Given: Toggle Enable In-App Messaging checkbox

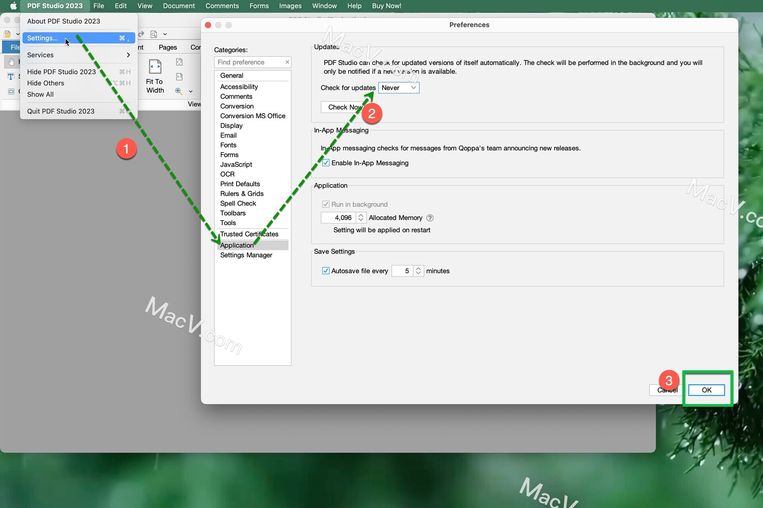Looking at the screenshot, I should [326, 163].
